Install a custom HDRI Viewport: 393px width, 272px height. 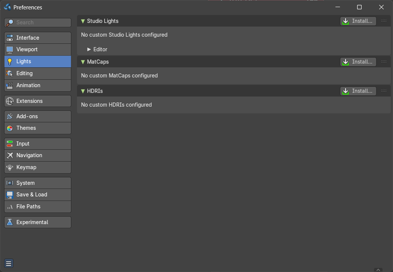(x=358, y=91)
